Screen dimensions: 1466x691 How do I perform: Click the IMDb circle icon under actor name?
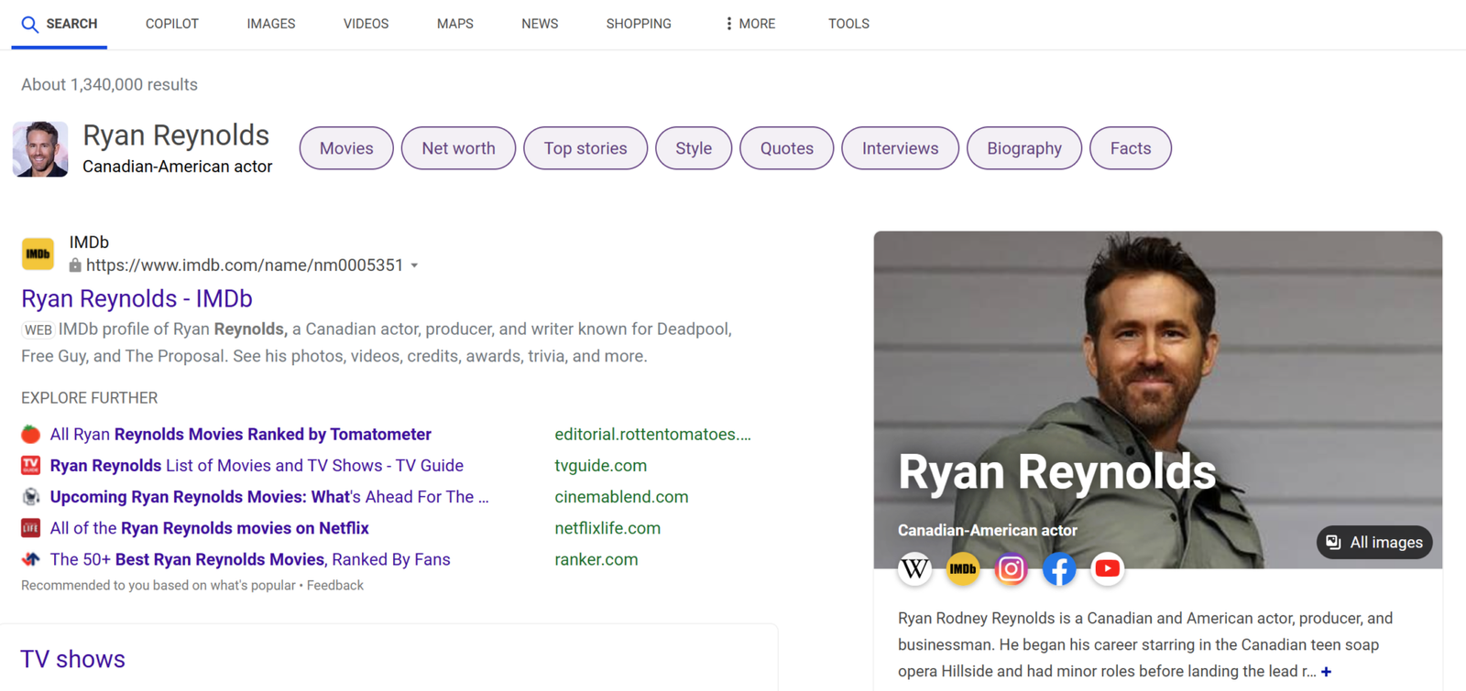point(962,569)
